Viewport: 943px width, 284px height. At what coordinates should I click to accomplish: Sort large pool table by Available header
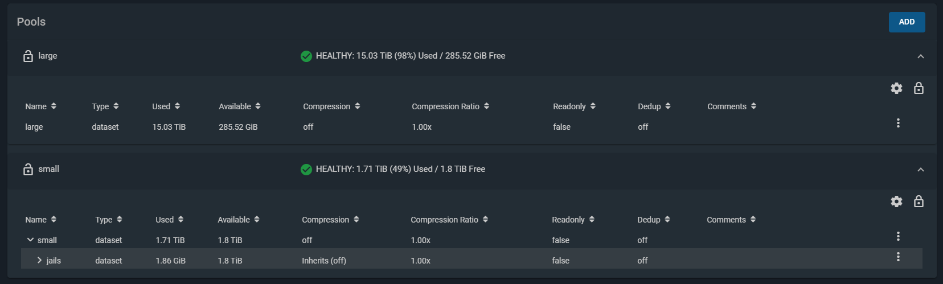(240, 106)
